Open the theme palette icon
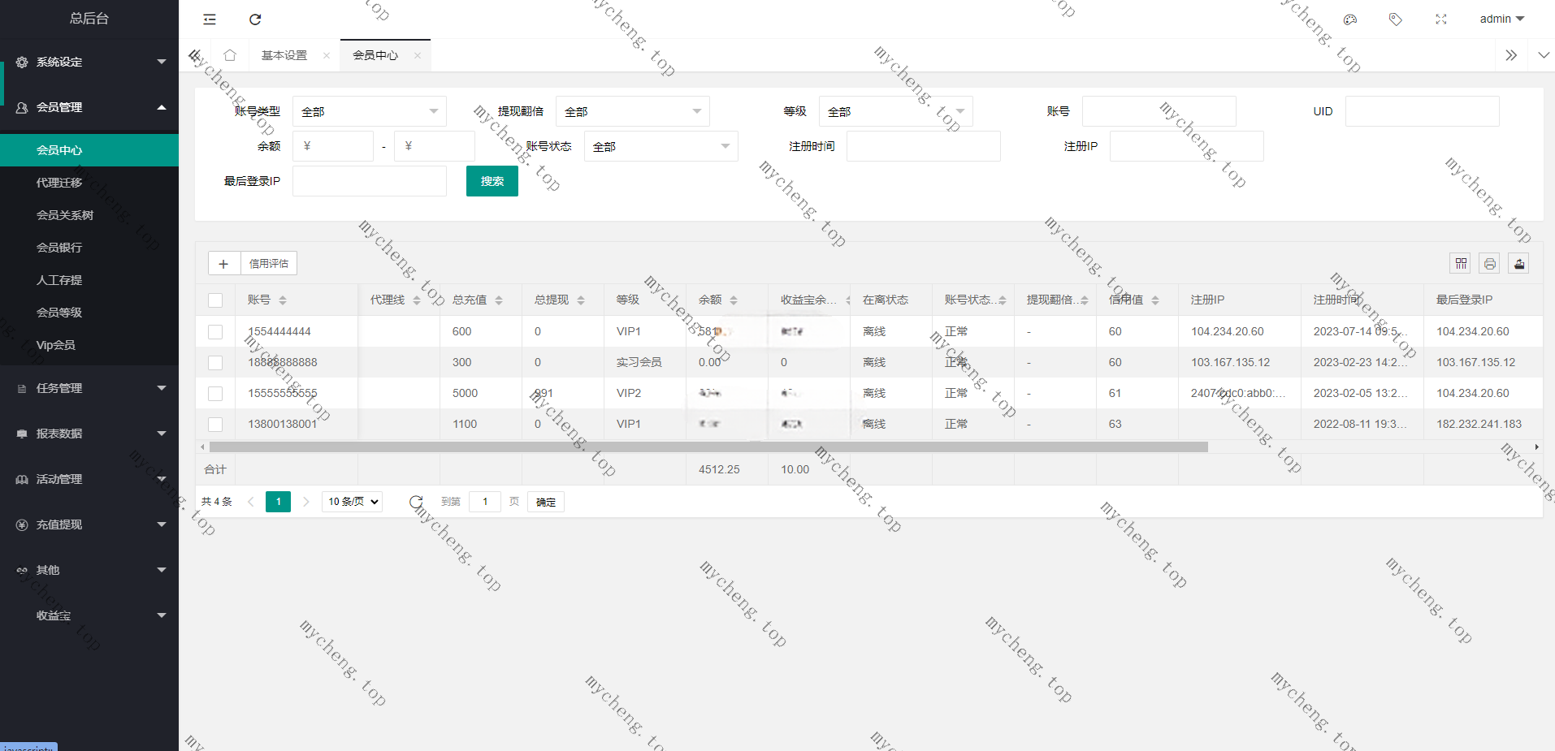Screen dimensions: 1555x751 1350,19
